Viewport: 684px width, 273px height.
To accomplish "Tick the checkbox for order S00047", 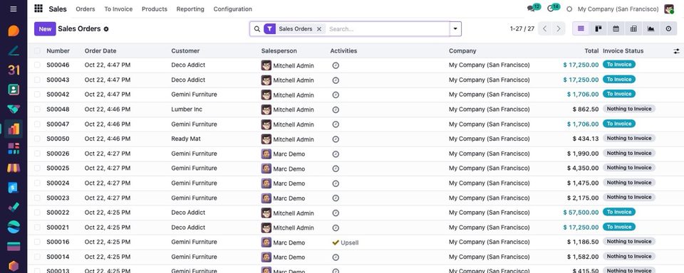I will pyautogui.click(x=37, y=124).
